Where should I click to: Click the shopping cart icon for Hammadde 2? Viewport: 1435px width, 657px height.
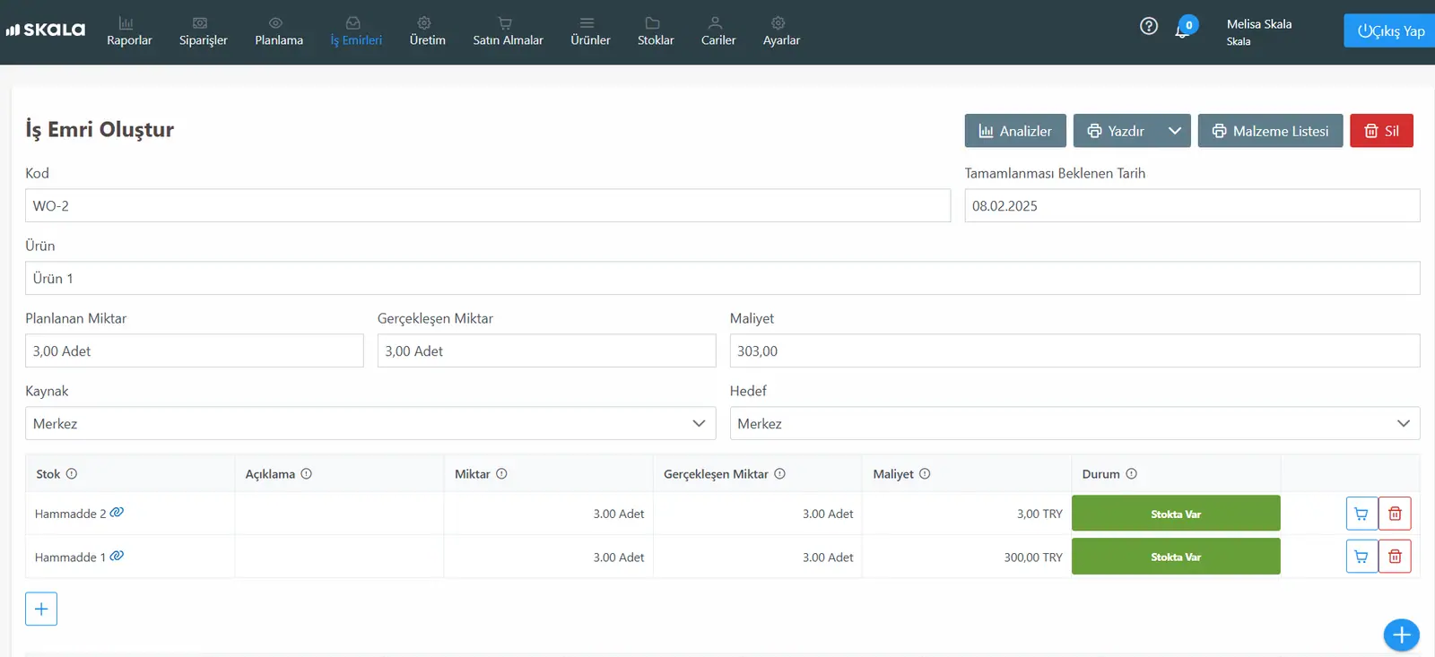pyautogui.click(x=1361, y=514)
